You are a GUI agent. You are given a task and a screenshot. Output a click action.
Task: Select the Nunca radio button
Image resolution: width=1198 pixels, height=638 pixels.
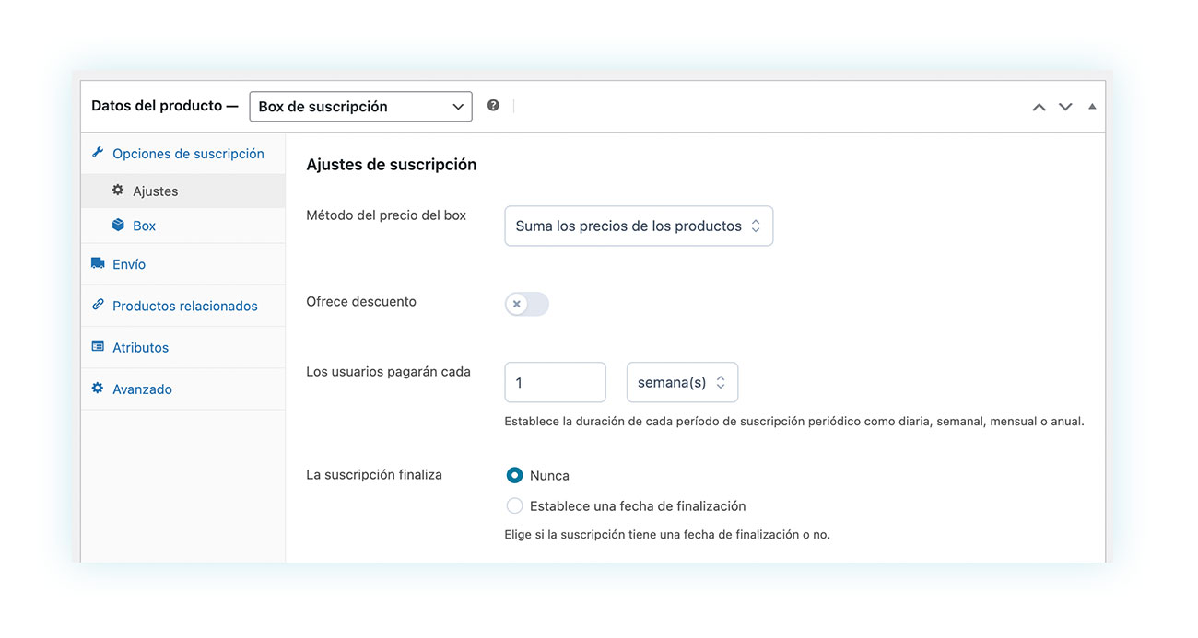(515, 475)
